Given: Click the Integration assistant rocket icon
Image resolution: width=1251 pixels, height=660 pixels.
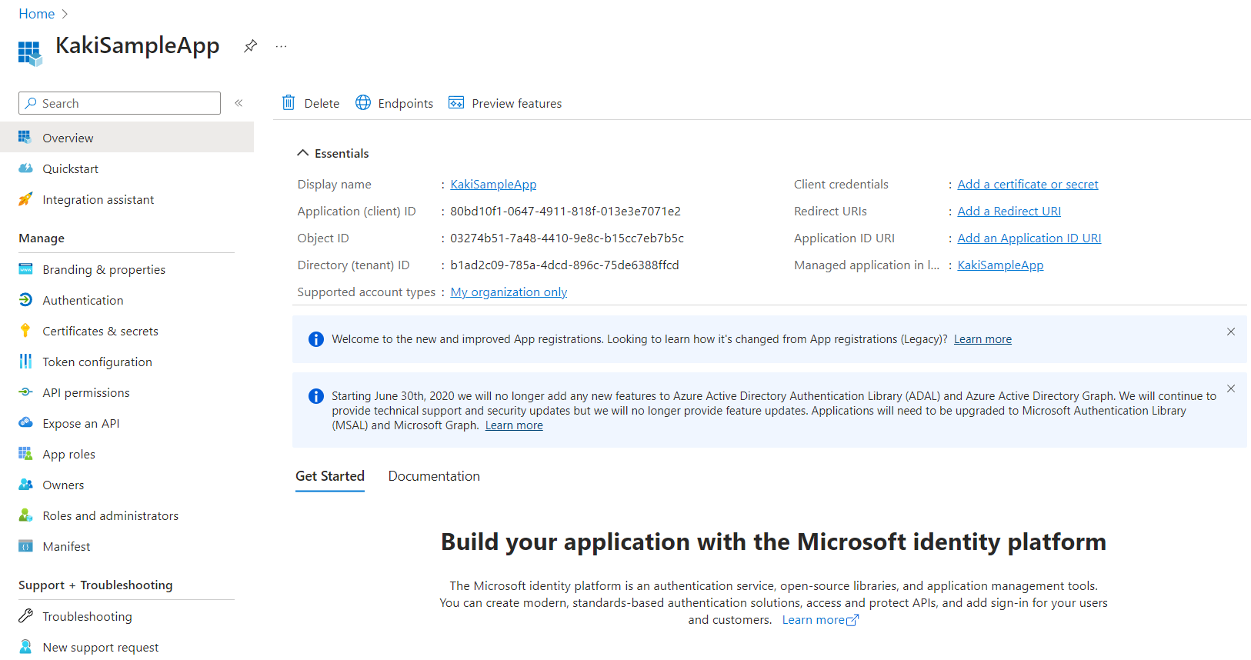Looking at the screenshot, I should click(25, 198).
